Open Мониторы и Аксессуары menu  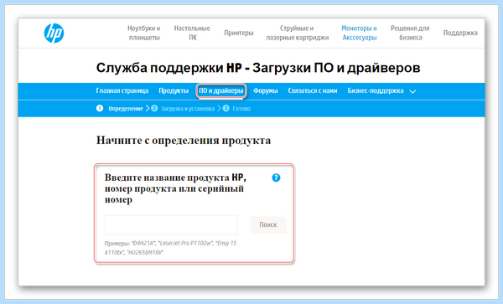(x=360, y=33)
